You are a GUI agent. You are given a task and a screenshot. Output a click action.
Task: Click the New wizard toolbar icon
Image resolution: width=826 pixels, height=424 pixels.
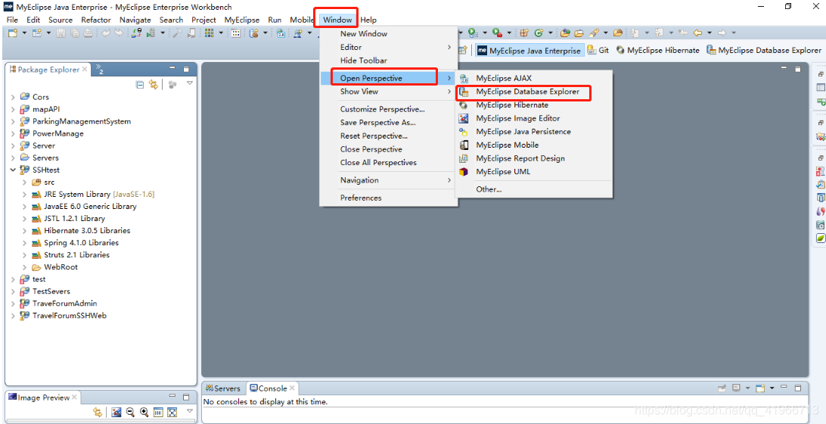(x=13, y=33)
